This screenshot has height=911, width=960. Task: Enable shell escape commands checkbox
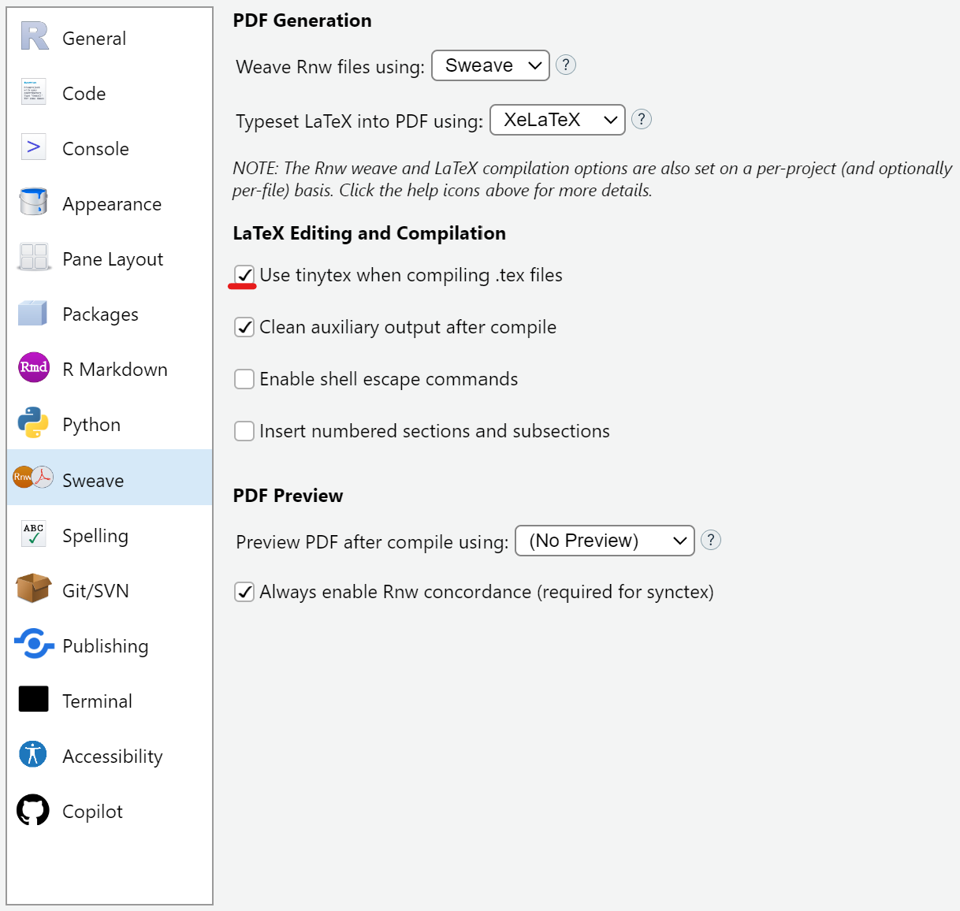click(244, 379)
